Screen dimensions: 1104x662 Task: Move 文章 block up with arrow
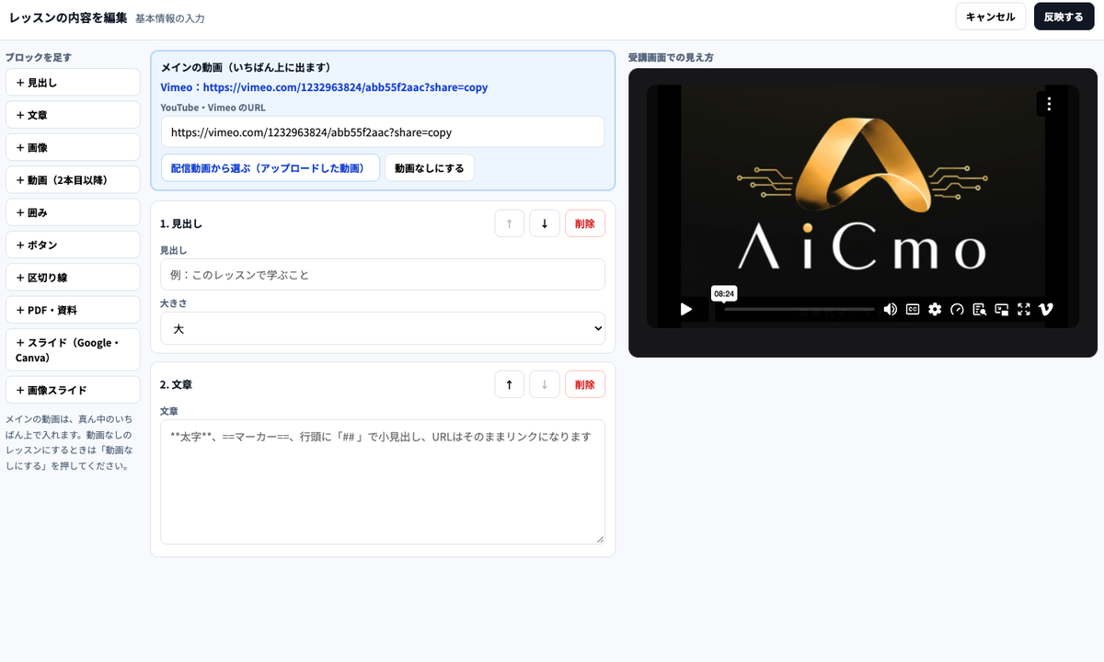point(510,384)
